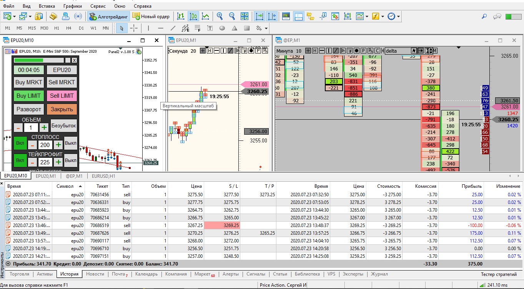Tile chart windows using the grid icon

pyautogui.click(x=245, y=16)
